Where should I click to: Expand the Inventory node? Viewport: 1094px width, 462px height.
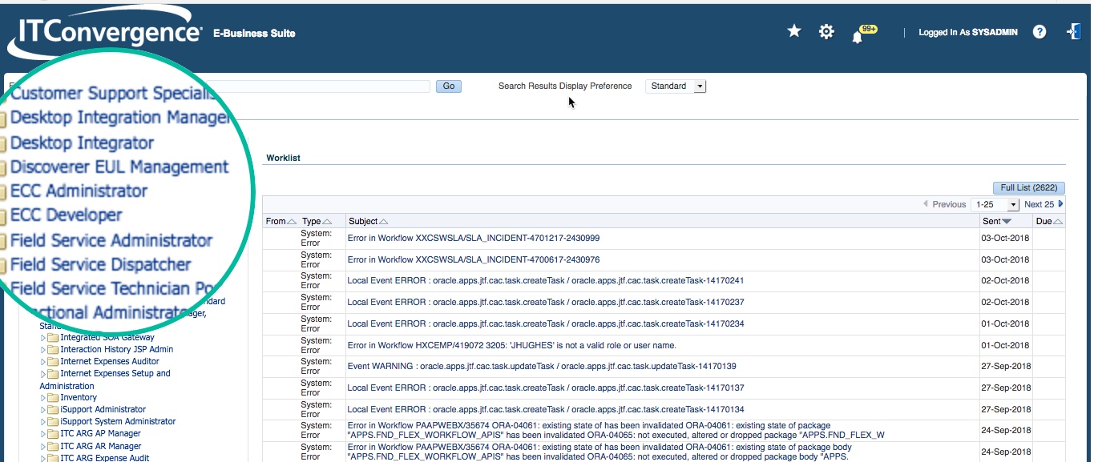[x=43, y=398]
